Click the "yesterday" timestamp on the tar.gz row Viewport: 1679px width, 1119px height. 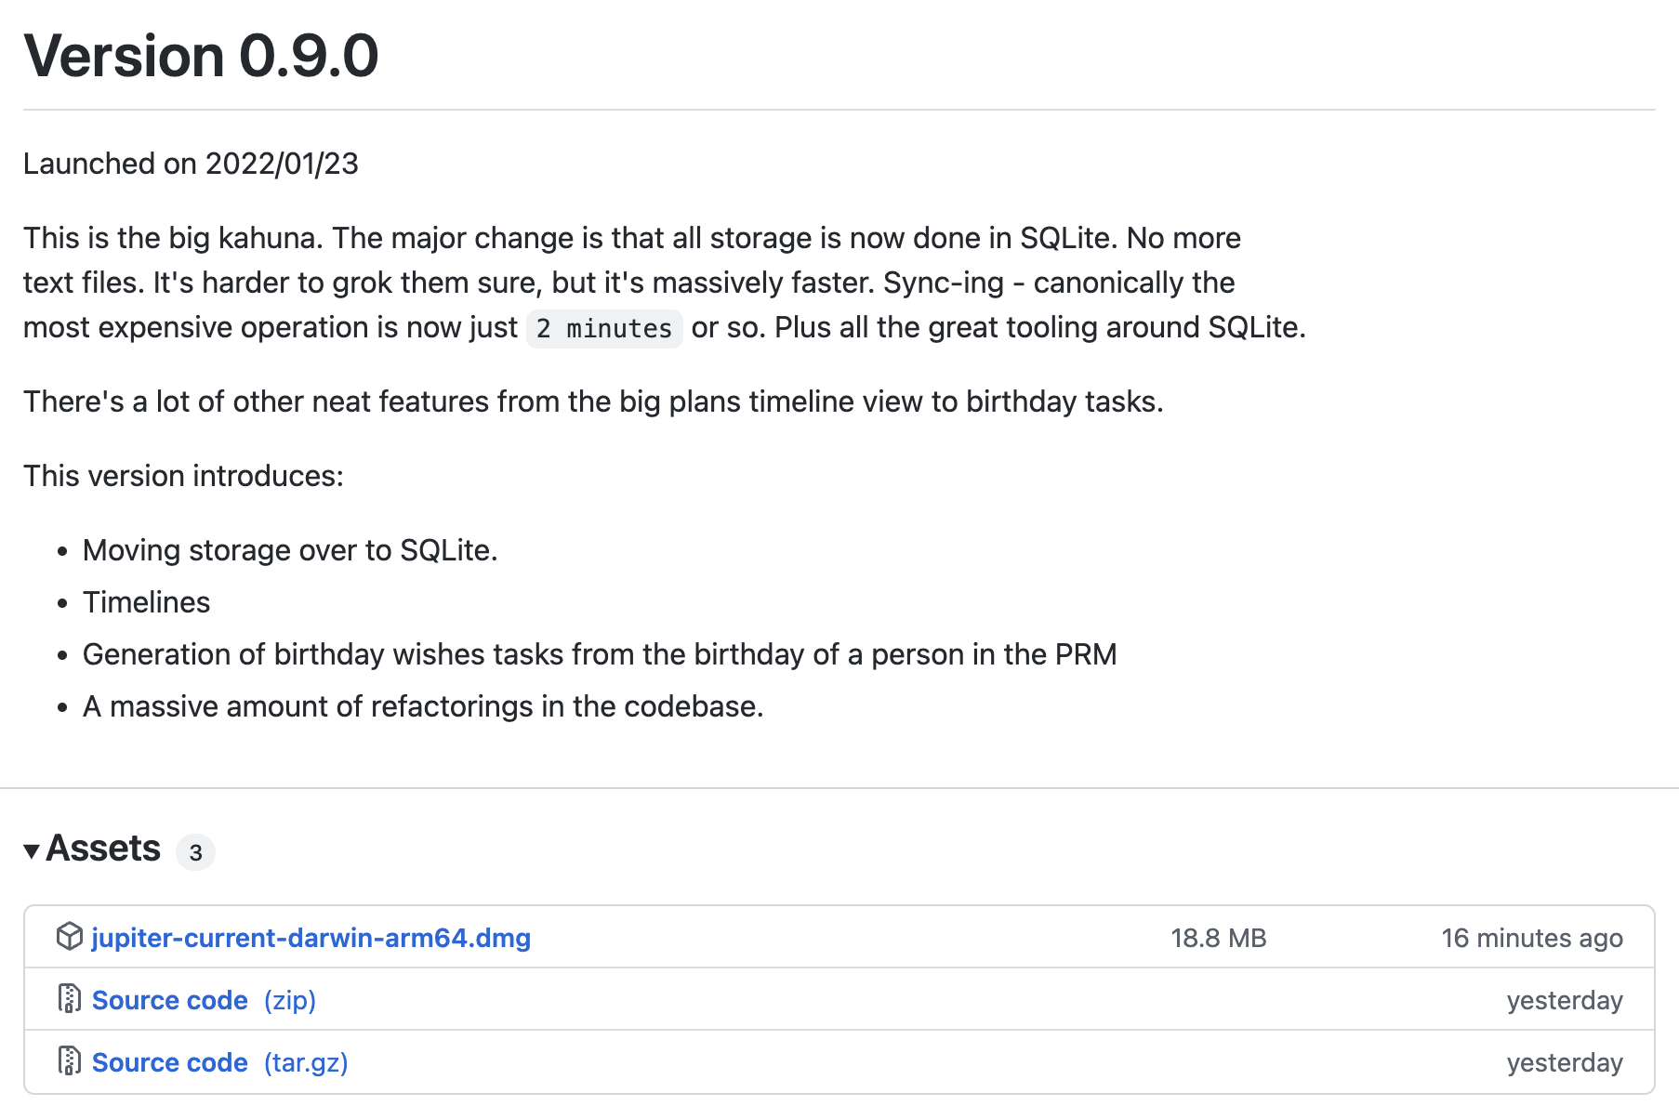pos(1564,1062)
